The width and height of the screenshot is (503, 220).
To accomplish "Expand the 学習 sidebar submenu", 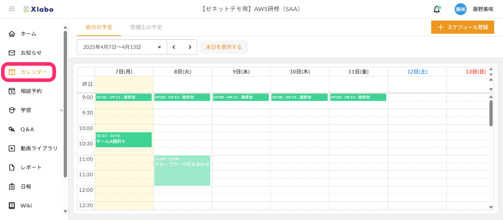I will (x=61, y=110).
